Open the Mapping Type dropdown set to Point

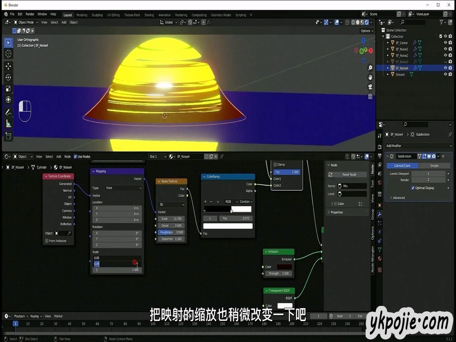pyautogui.click(x=123, y=188)
